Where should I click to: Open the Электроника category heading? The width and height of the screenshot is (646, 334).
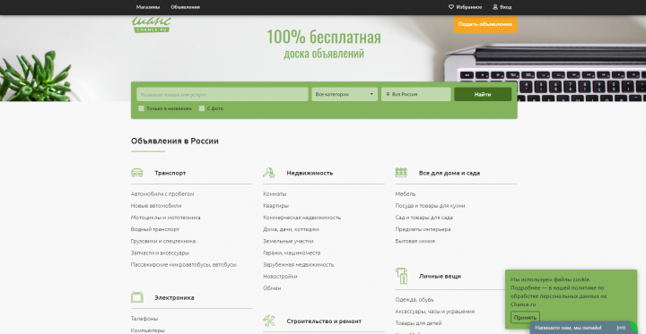pos(174,297)
